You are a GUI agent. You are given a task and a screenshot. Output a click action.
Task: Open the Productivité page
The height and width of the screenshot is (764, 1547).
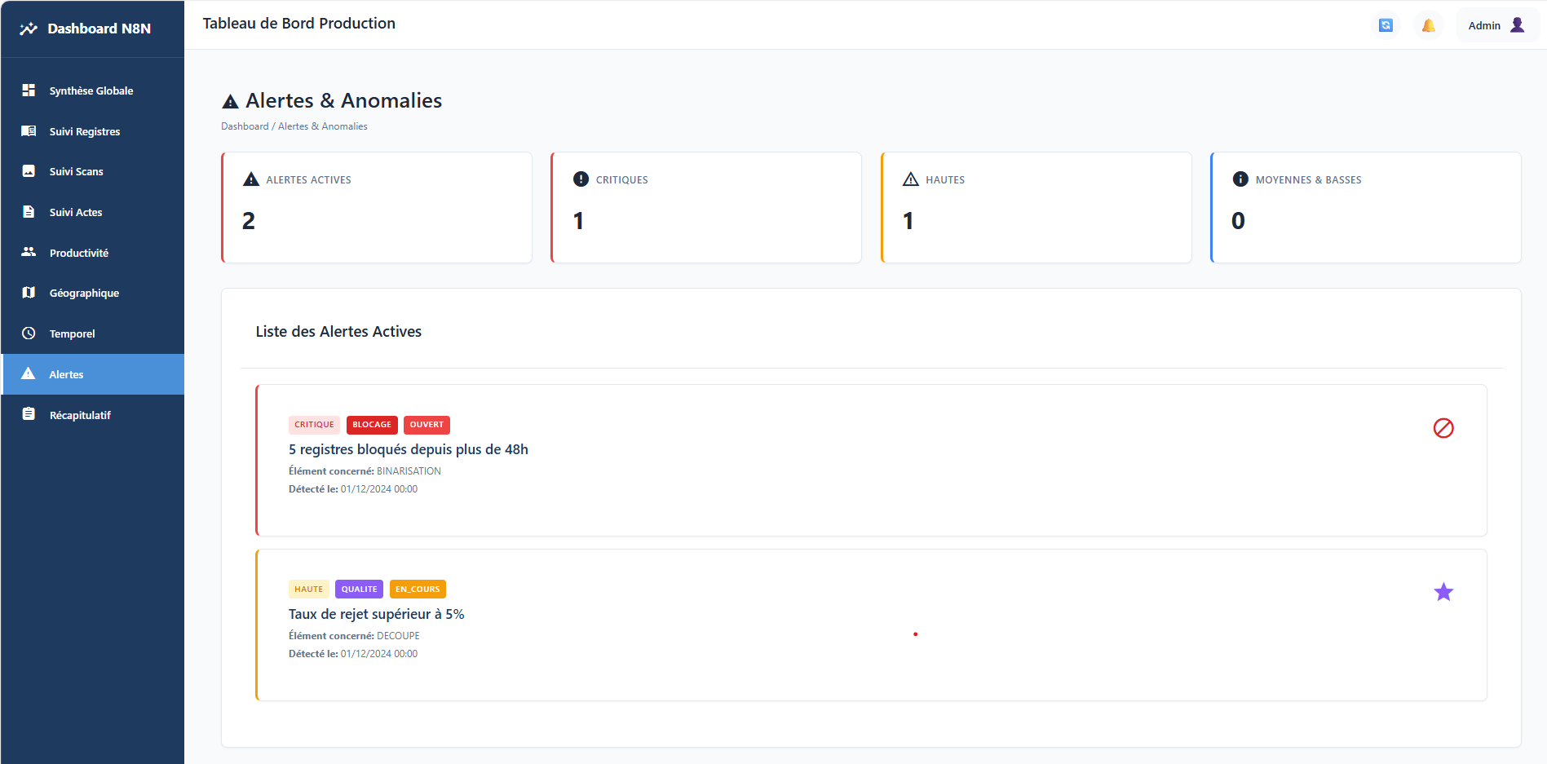(79, 253)
